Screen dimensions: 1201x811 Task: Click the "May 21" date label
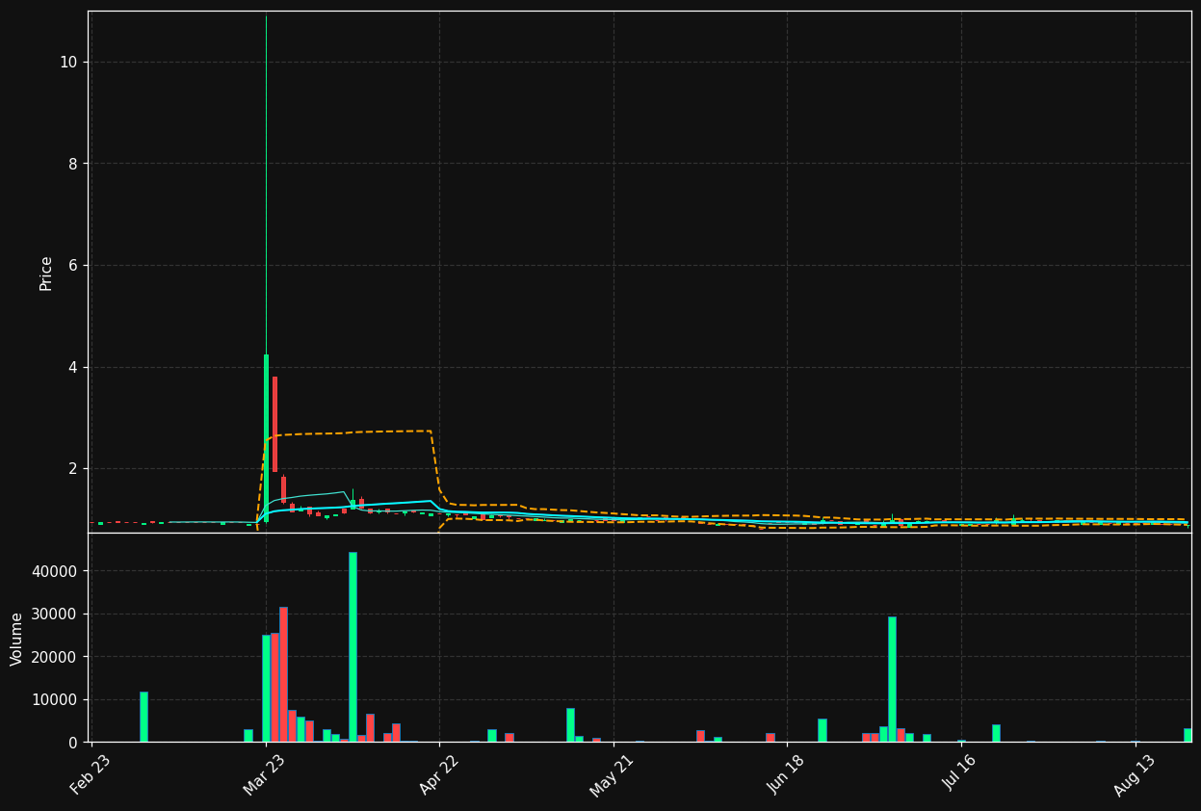click(x=612, y=774)
